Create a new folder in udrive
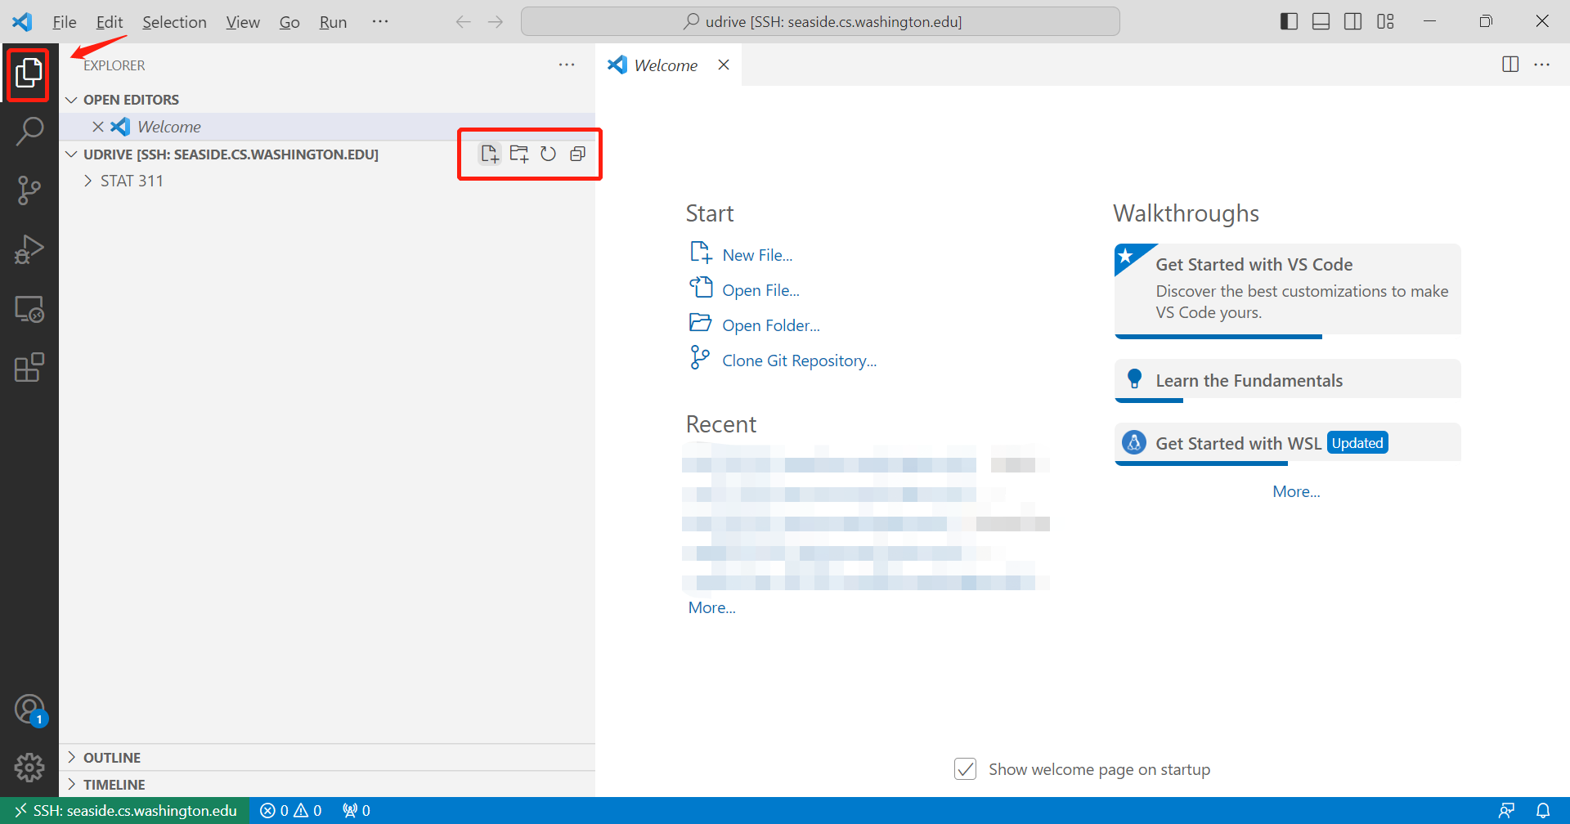 (x=519, y=154)
